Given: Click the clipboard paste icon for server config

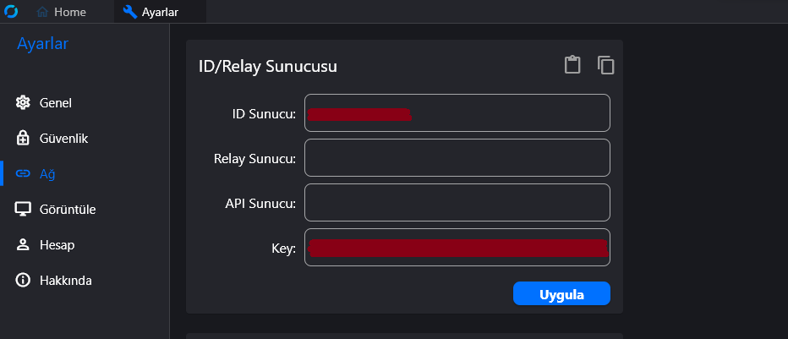Looking at the screenshot, I should (x=572, y=65).
